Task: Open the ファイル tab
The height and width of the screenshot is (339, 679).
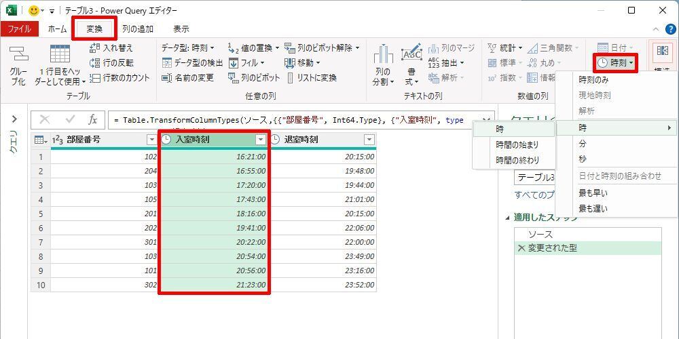Action: coord(19,29)
